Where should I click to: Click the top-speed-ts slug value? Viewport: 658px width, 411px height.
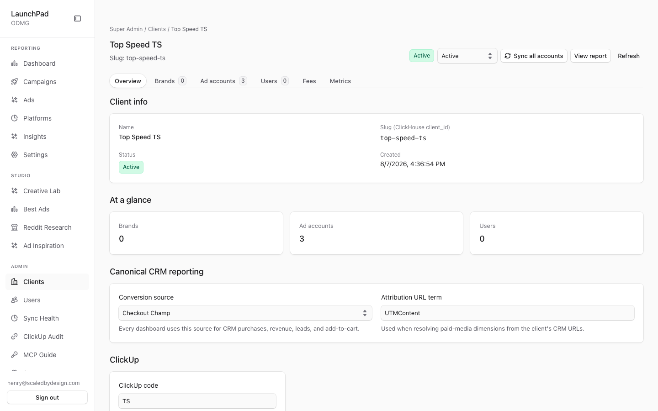[x=403, y=138]
